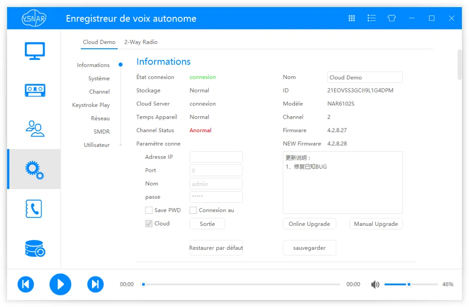Open the users management sidebar icon
This screenshot has height=307, width=469.
pyautogui.click(x=35, y=129)
